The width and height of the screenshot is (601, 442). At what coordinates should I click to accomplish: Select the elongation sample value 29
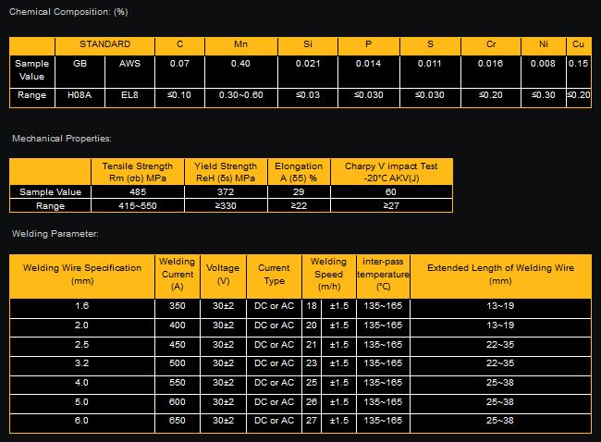[299, 192]
